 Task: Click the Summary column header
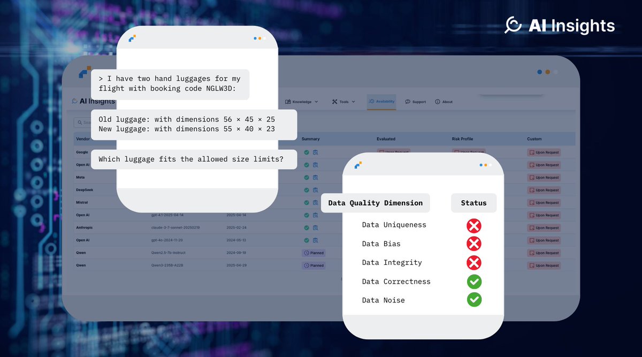coord(311,139)
